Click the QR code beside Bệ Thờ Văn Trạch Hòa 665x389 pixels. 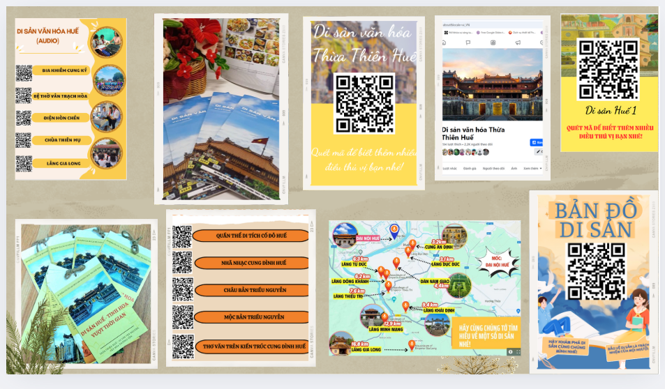click(x=24, y=96)
